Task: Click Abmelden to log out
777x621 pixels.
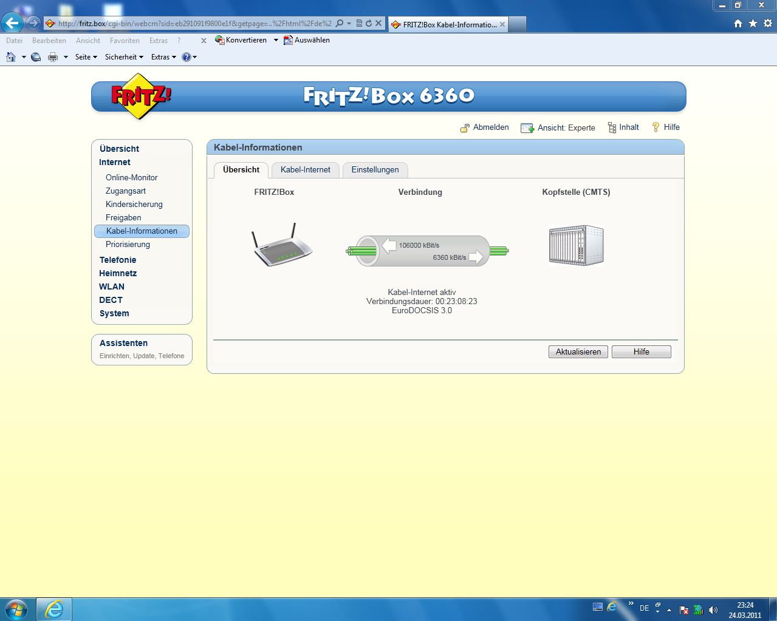Action: 484,127
